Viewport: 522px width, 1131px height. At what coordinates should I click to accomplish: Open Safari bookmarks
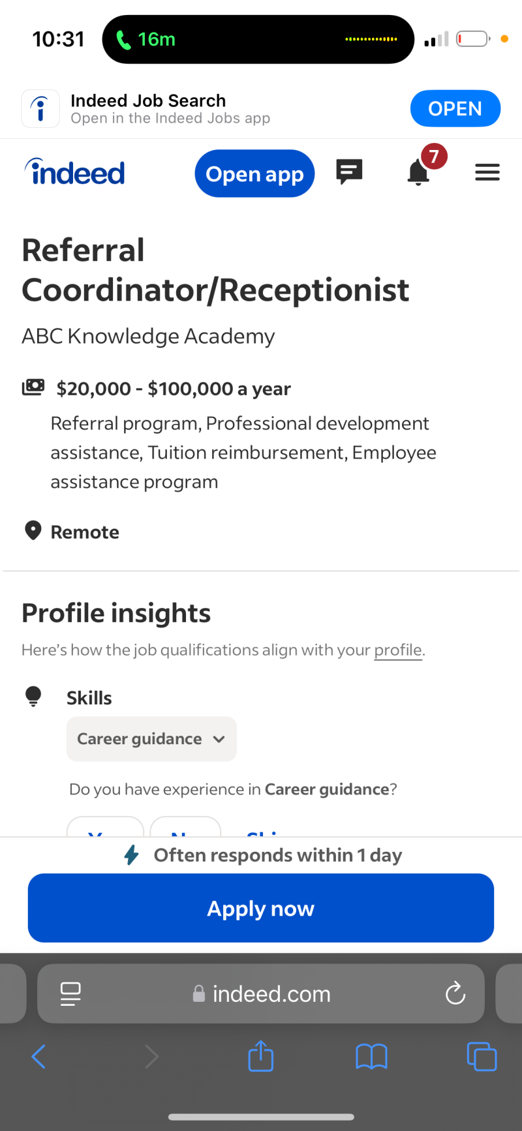click(x=371, y=1057)
